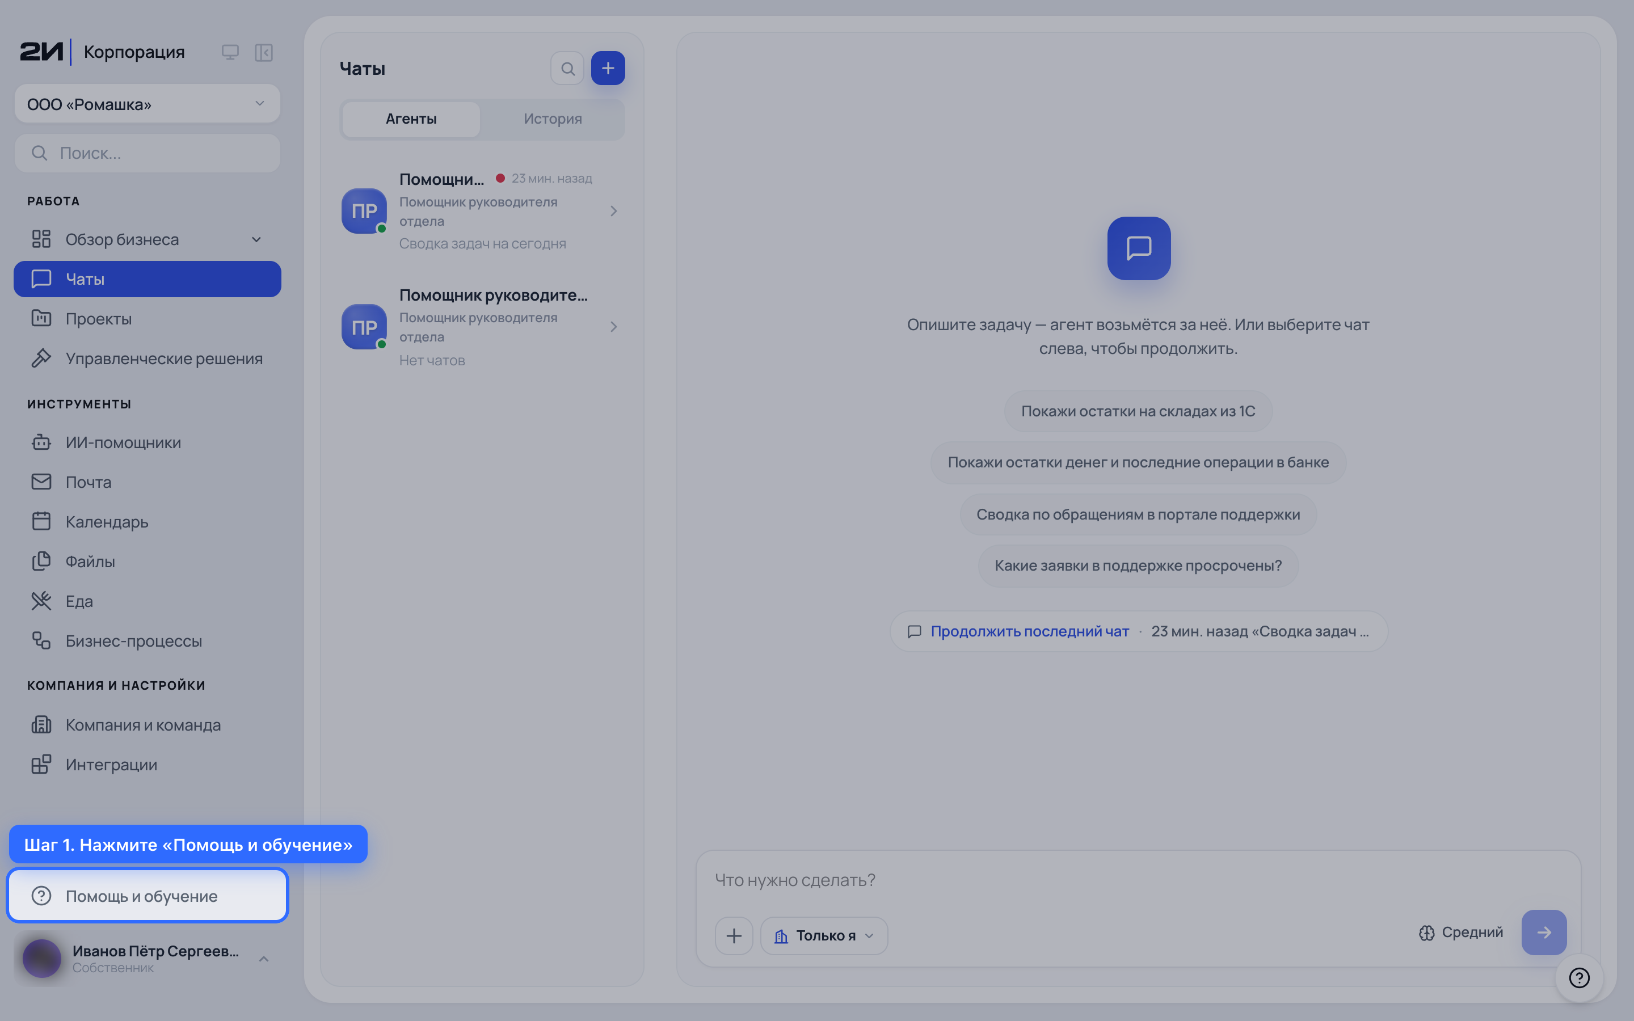1634x1021 pixels.
Task: Open the Календарь tool
Action: (x=147, y=522)
